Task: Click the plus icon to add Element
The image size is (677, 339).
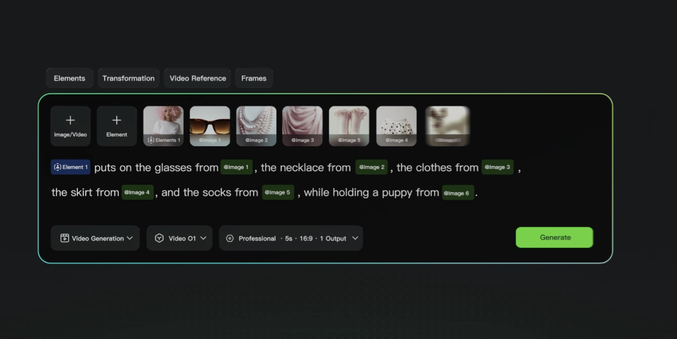Action: point(117,120)
